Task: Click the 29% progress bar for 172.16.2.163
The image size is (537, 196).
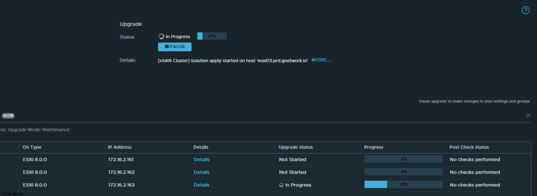Action: (x=403, y=185)
